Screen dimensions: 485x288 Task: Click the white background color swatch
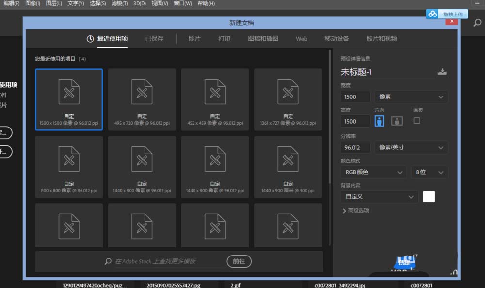(x=429, y=196)
